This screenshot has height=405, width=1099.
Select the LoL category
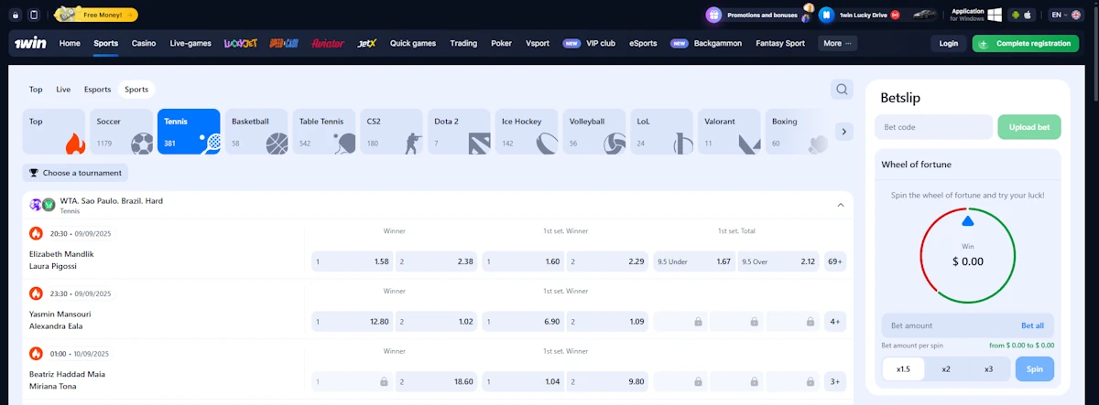point(662,132)
